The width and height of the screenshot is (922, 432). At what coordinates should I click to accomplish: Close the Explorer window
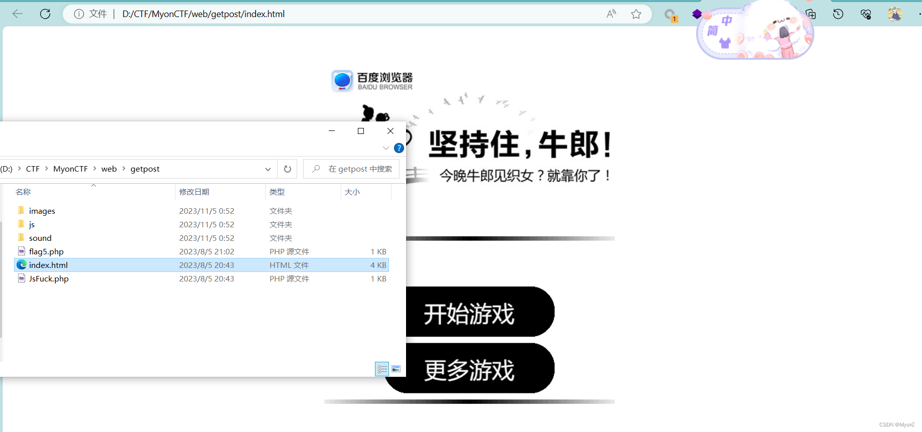[390, 131]
